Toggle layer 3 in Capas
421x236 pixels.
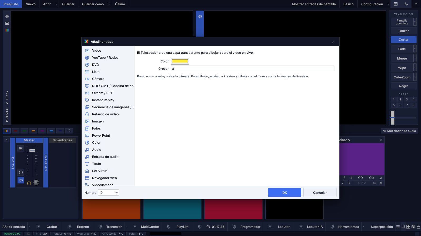[x=407, y=99]
